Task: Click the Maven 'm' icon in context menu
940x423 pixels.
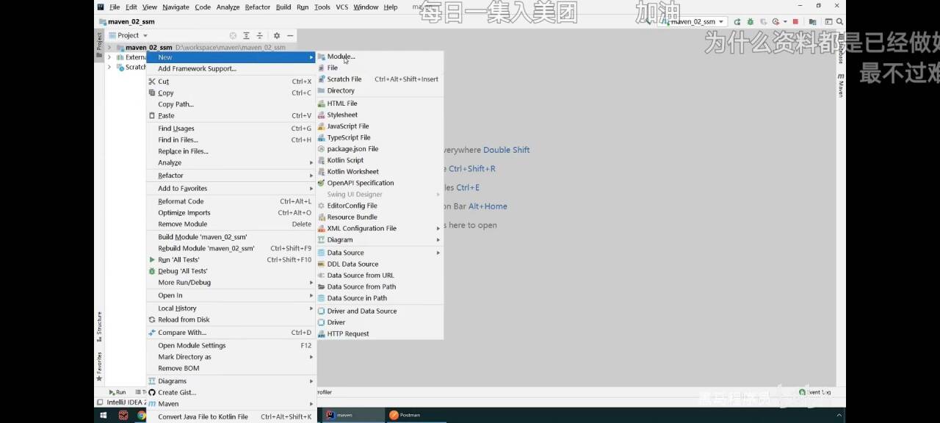Action: (x=152, y=404)
